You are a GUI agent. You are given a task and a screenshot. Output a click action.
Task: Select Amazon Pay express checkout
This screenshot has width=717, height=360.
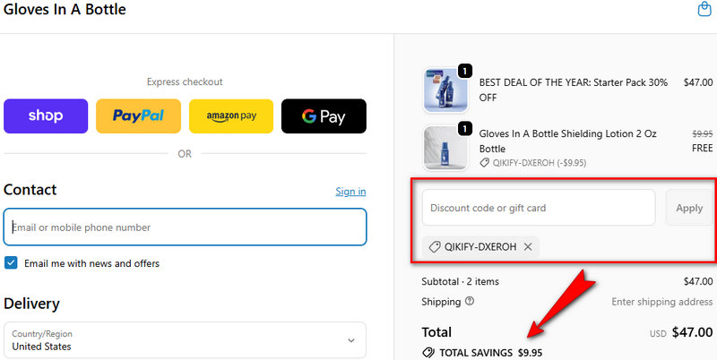point(231,116)
